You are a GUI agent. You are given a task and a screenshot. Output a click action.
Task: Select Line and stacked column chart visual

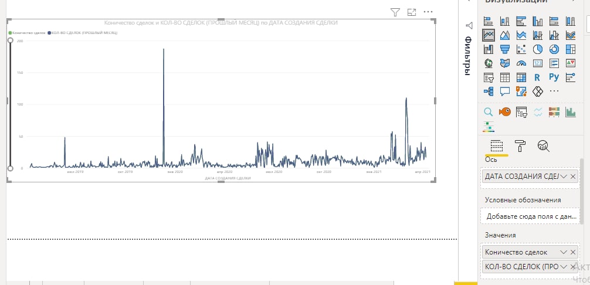point(538,35)
